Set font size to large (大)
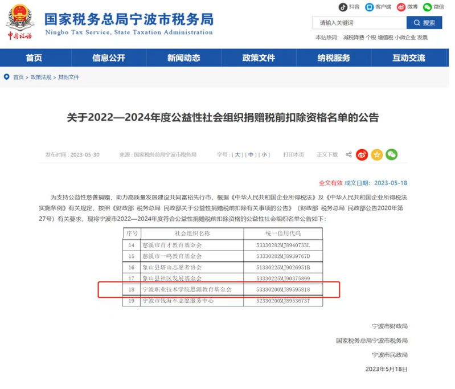The height and width of the screenshot is (389, 455). pos(238,155)
